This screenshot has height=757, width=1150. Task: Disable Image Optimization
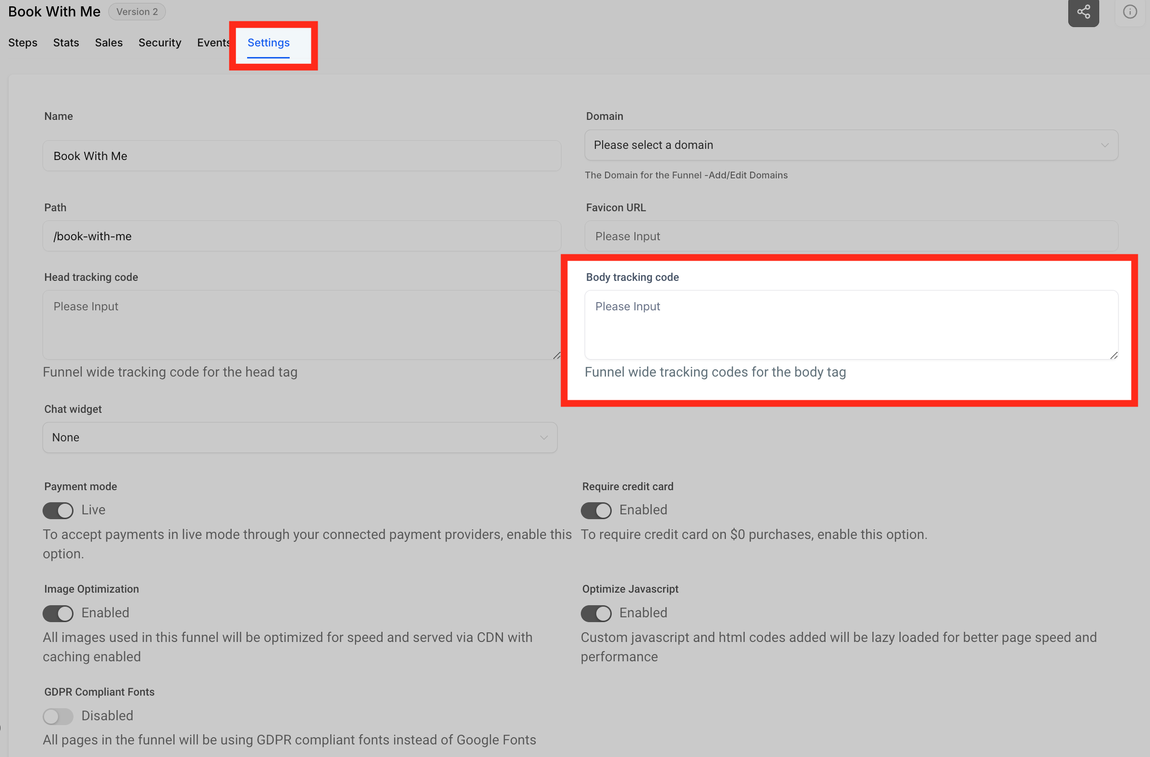click(58, 613)
